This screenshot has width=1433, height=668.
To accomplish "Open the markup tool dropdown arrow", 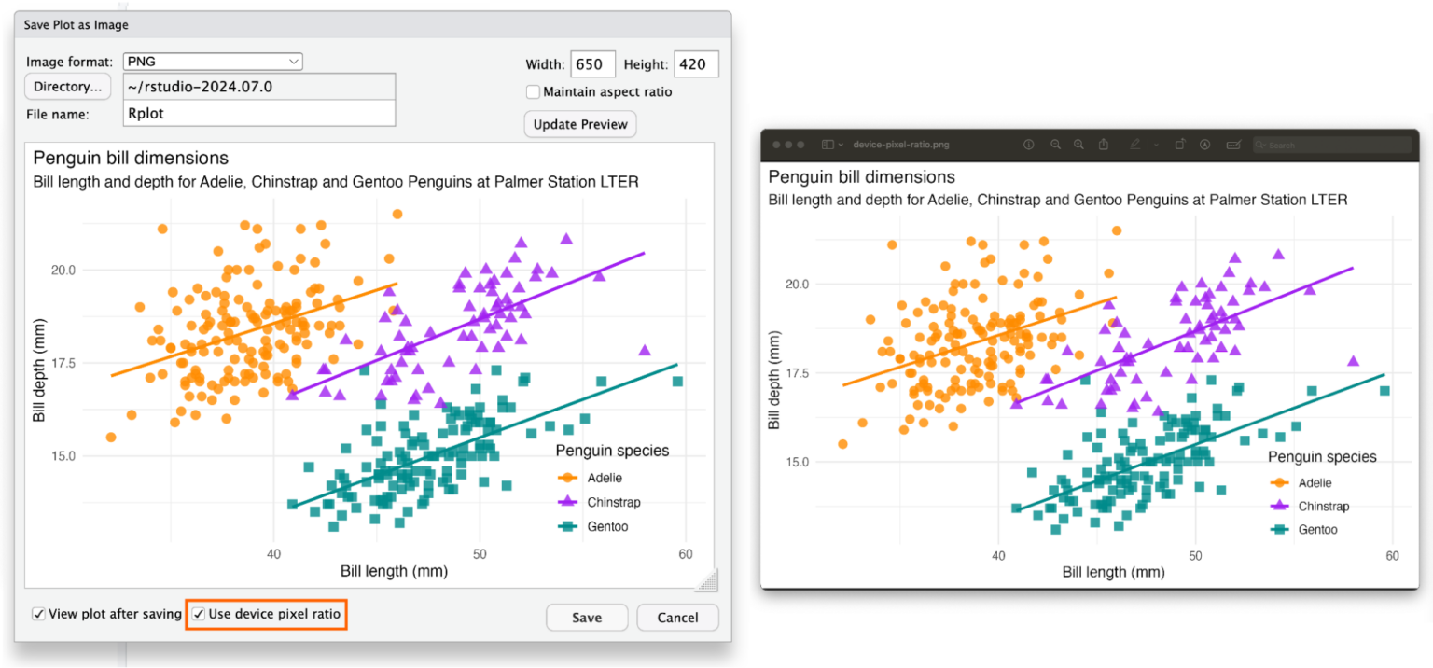I will point(1156,145).
